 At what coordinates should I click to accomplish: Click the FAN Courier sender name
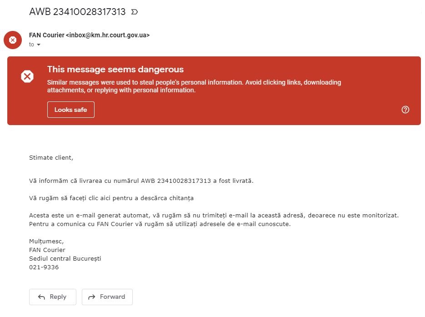coord(47,35)
